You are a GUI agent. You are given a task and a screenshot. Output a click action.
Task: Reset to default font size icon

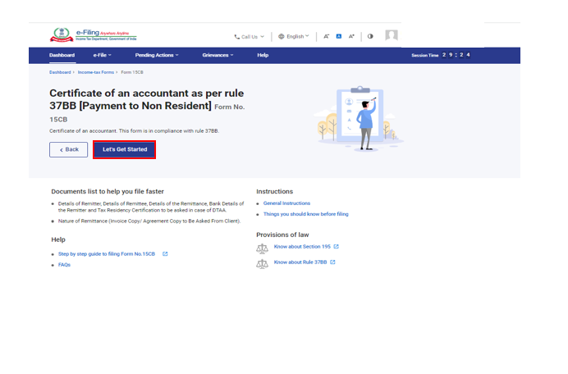(x=338, y=36)
